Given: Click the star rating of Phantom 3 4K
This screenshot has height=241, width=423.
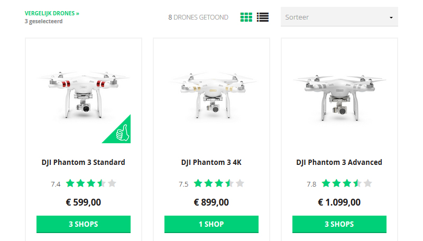Looking at the screenshot, I should 219,184.
